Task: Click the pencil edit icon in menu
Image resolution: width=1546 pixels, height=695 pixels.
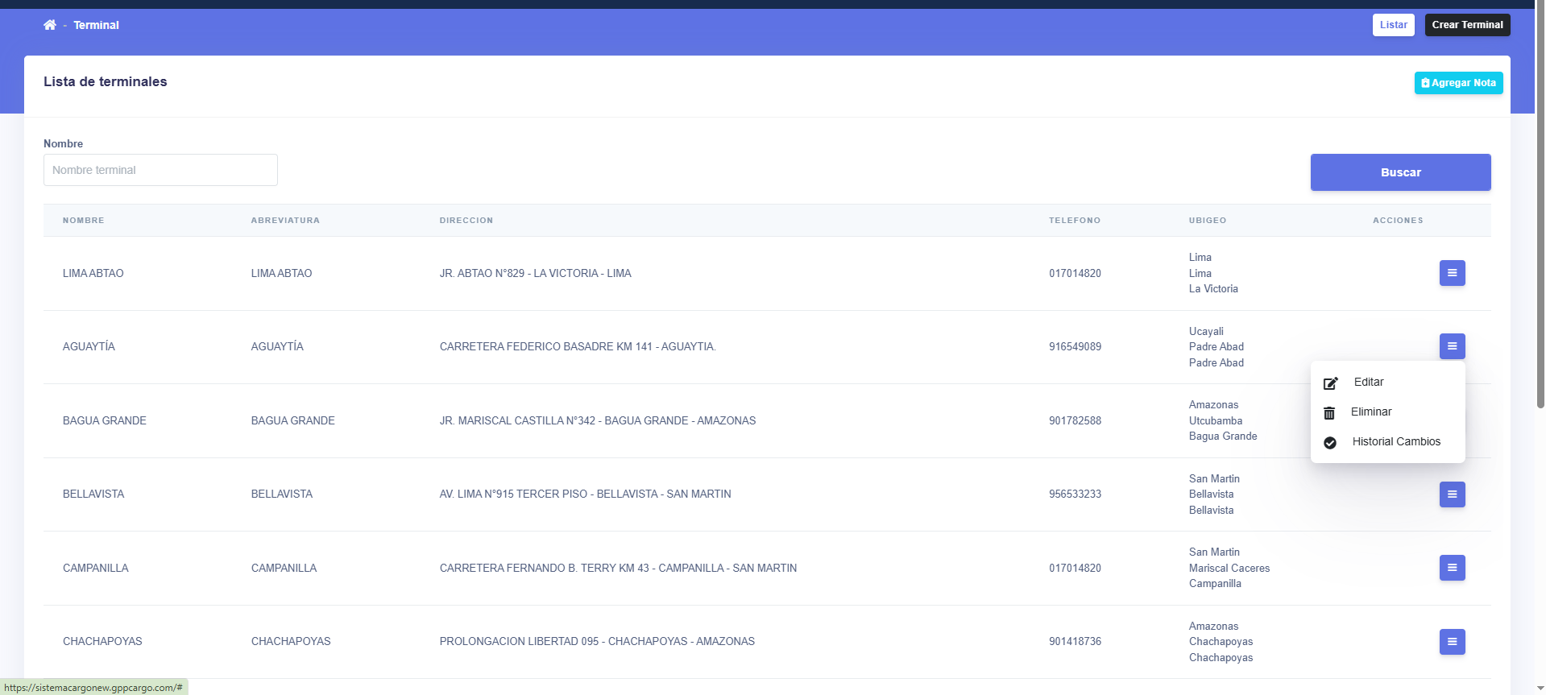Action: (1330, 383)
